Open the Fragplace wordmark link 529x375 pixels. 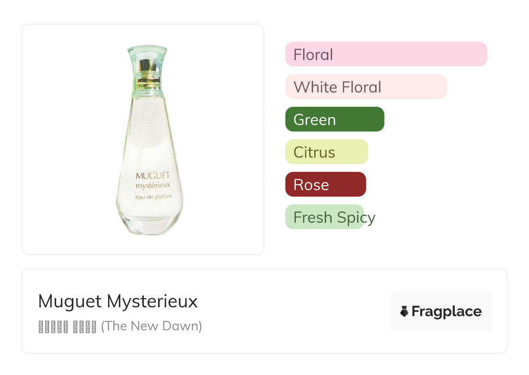[446, 311]
